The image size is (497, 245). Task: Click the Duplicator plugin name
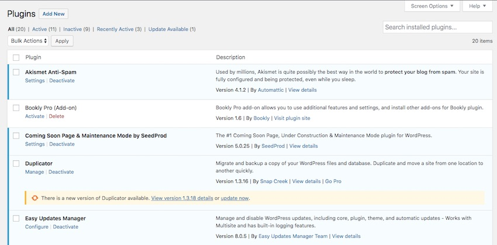point(39,164)
